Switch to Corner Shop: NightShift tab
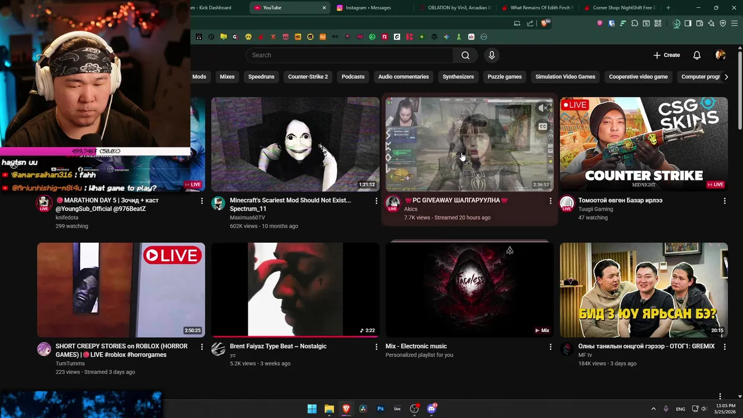This screenshot has height=418, width=743. 621,8
